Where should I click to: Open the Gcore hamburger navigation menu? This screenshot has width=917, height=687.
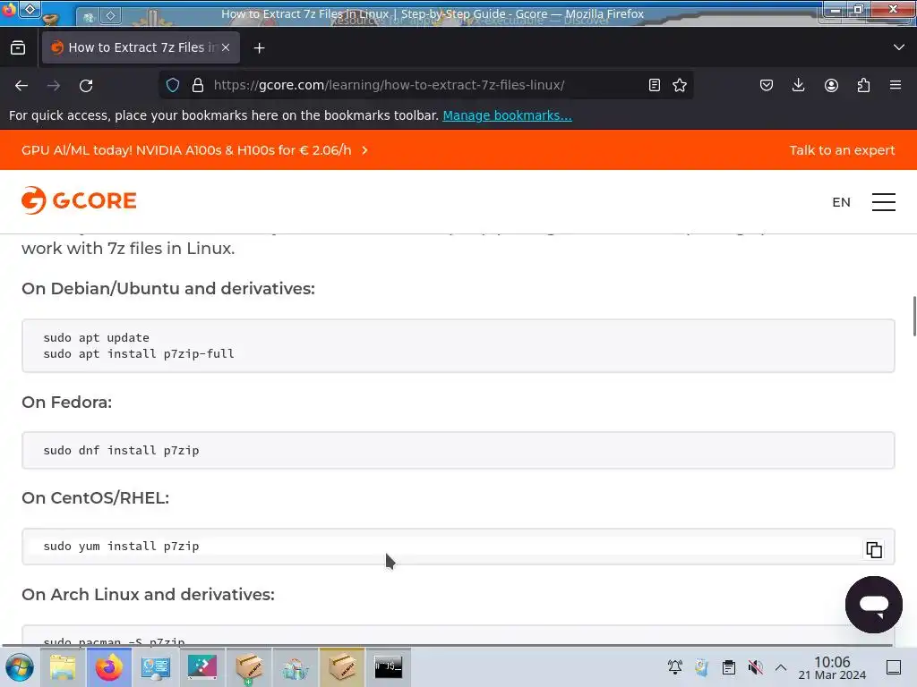pos(884,202)
